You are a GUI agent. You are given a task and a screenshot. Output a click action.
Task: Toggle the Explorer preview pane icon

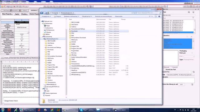pos(156,16)
